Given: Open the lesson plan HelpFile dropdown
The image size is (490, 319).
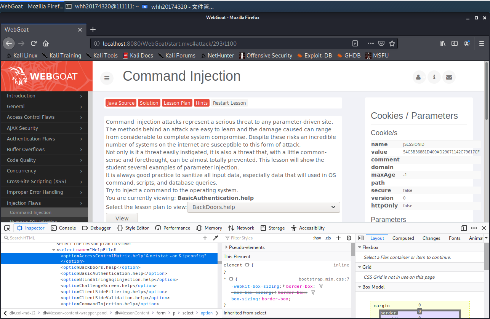Looking at the screenshot, I should tap(264, 207).
